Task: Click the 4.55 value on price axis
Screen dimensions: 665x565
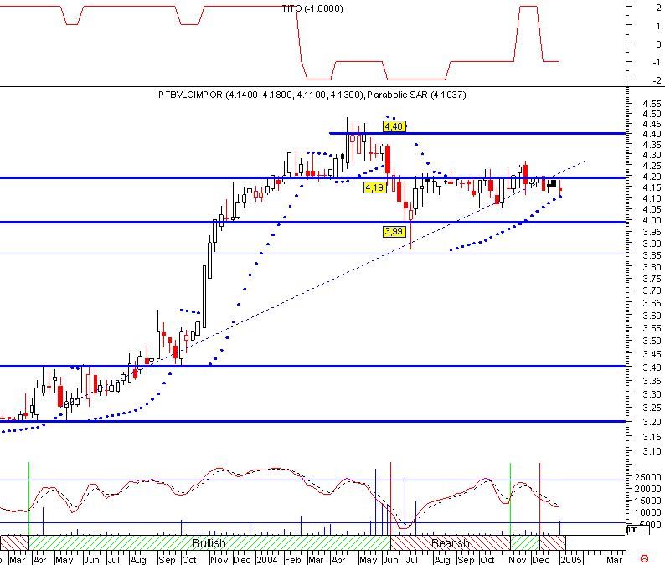Action: [652, 104]
